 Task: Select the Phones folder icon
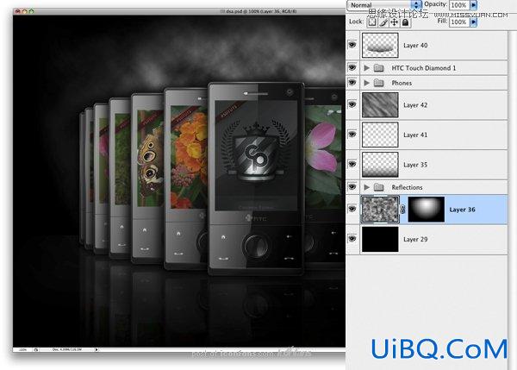coord(378,83)
